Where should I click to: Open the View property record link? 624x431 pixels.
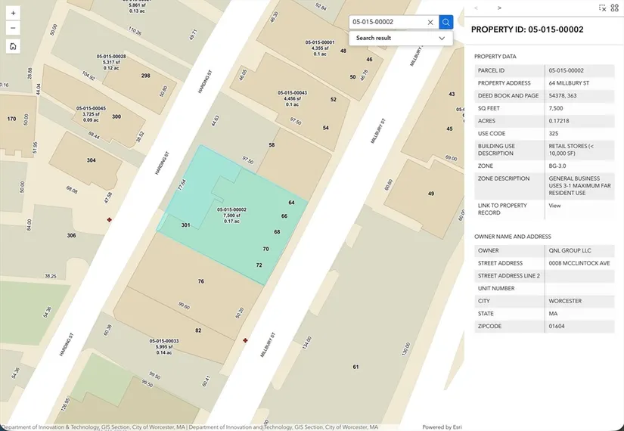(x=554, y=205)
